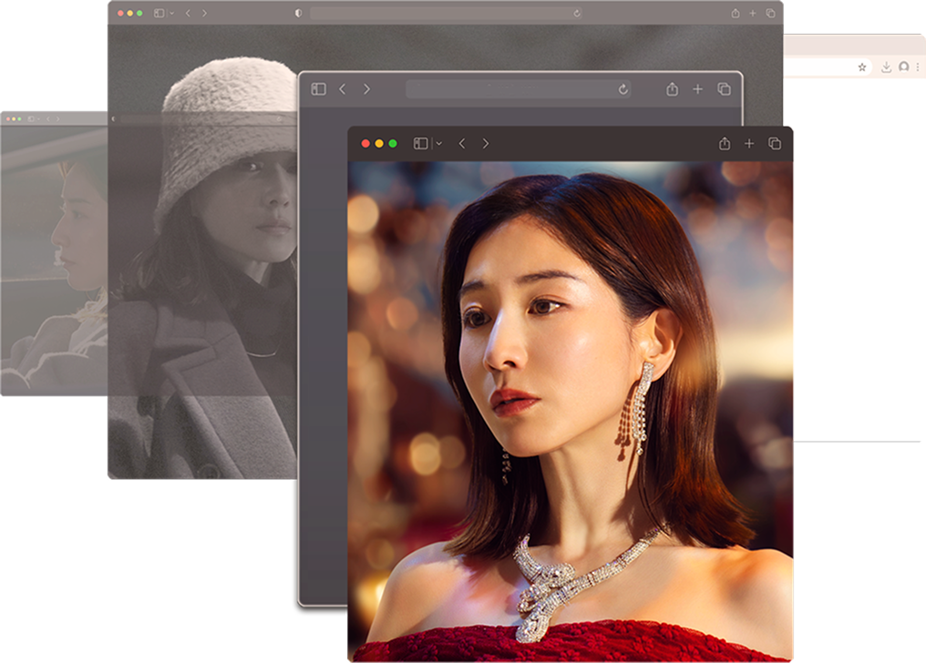Close the rear hat-photo Safari window
The image size is (926, 663).
tap(120, 13)
